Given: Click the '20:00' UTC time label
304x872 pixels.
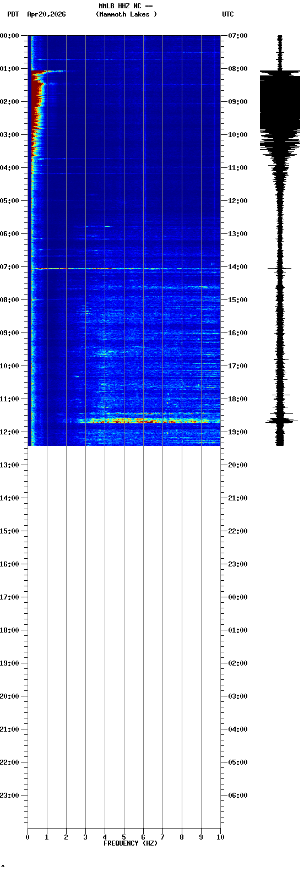Looking at the screenshot, I should coord(238,465).
